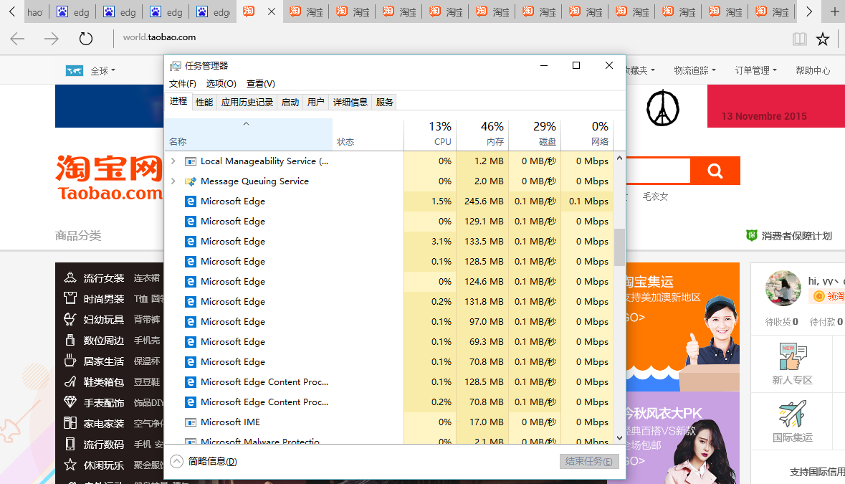This screenshot has height=484, width=845.
Task: Click the 居家生活 category icon
Action: tap(70, 361)
